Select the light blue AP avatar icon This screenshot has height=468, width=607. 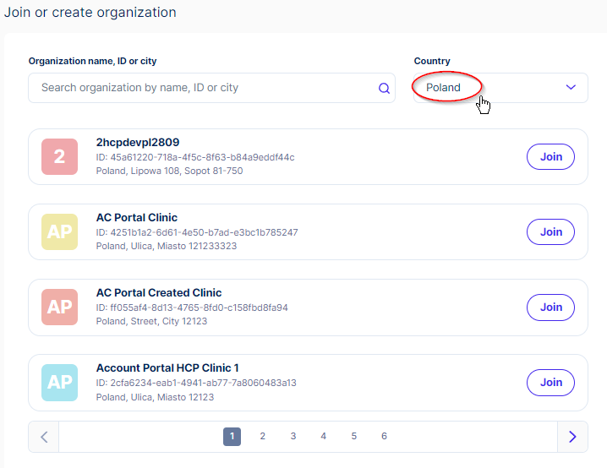click(60, 383)
